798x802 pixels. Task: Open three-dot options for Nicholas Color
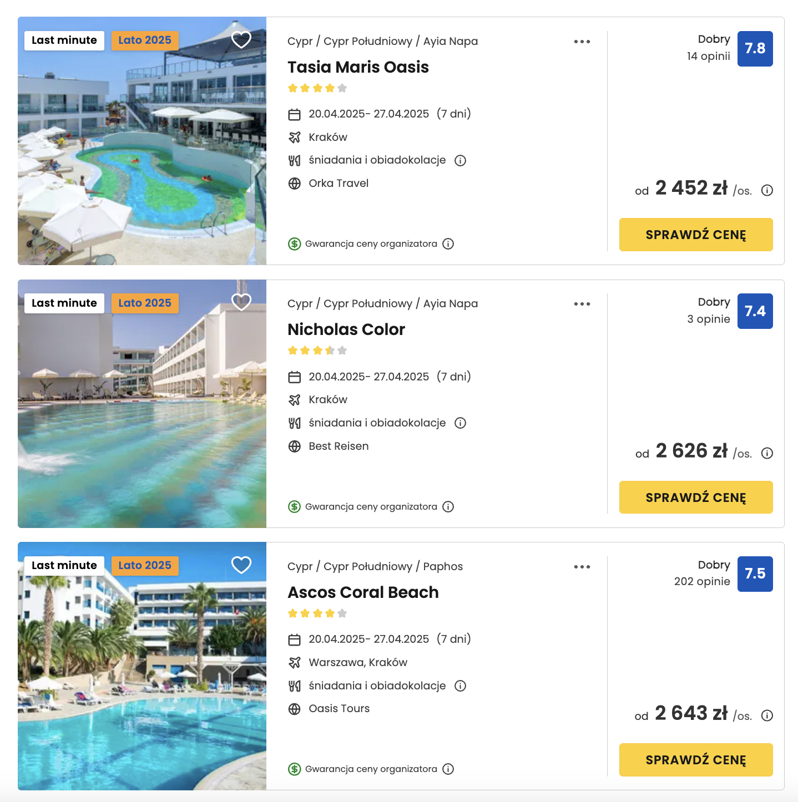click(582, 304)
